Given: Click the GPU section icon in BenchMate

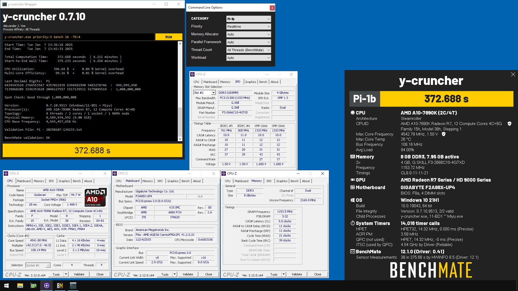Looking at the screenshot, I should (352, 180).
